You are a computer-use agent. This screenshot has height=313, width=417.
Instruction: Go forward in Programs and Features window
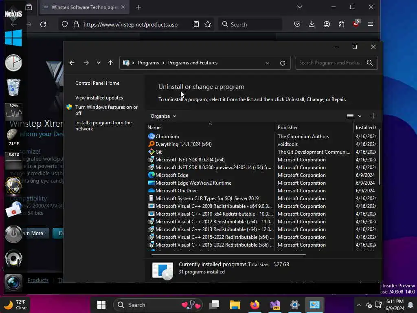(86, 63)
